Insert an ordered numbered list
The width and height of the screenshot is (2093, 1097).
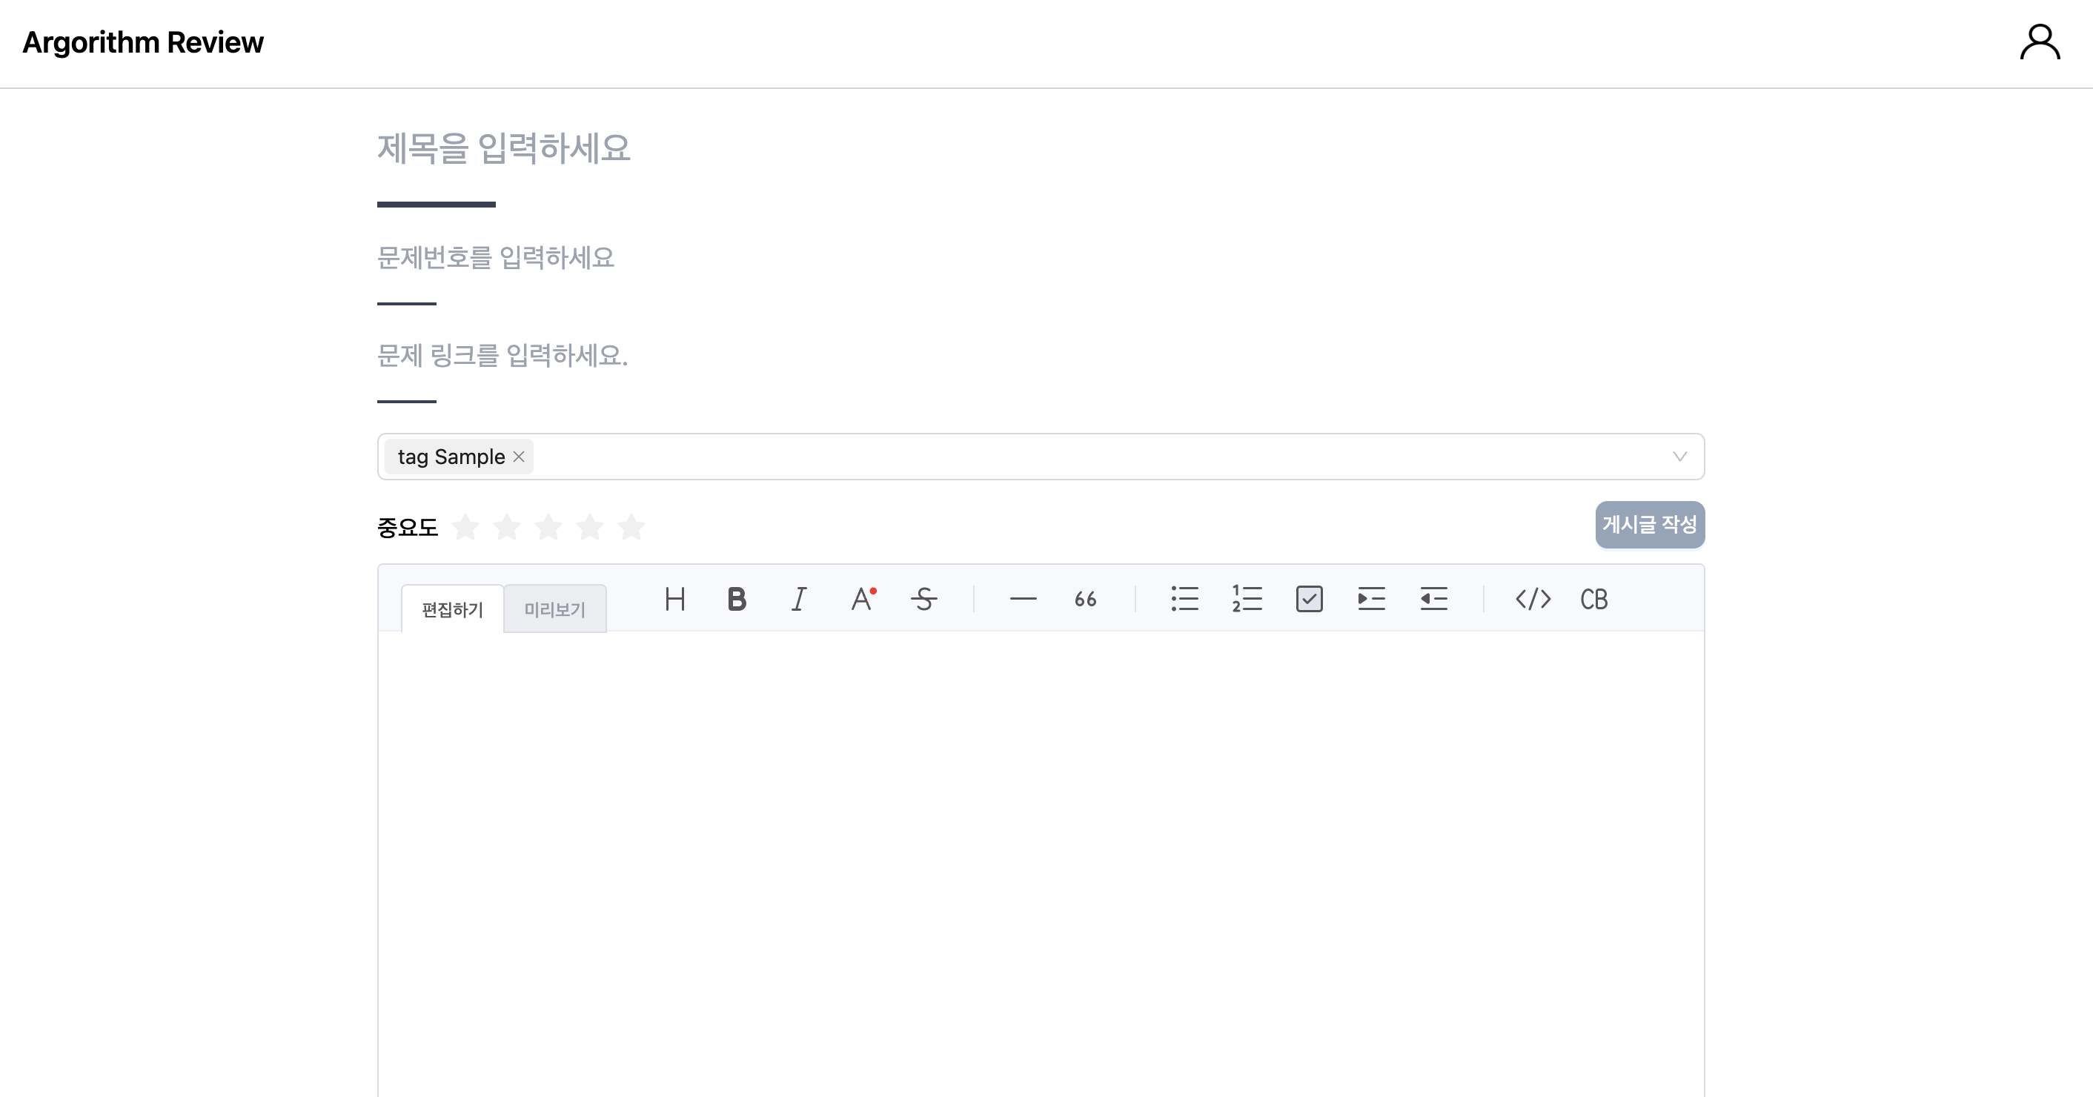pyautogui.click(x=1247, y=599)
